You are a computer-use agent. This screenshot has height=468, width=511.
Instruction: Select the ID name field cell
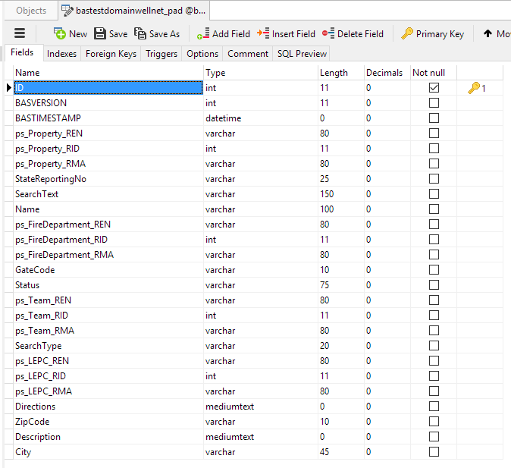(x=108, y=88)
